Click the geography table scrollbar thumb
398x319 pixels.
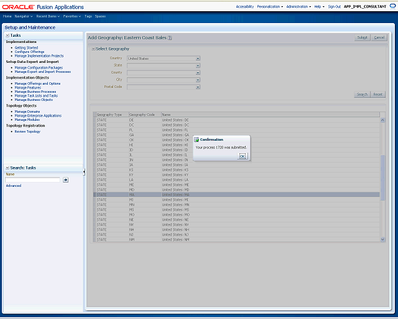383,178
